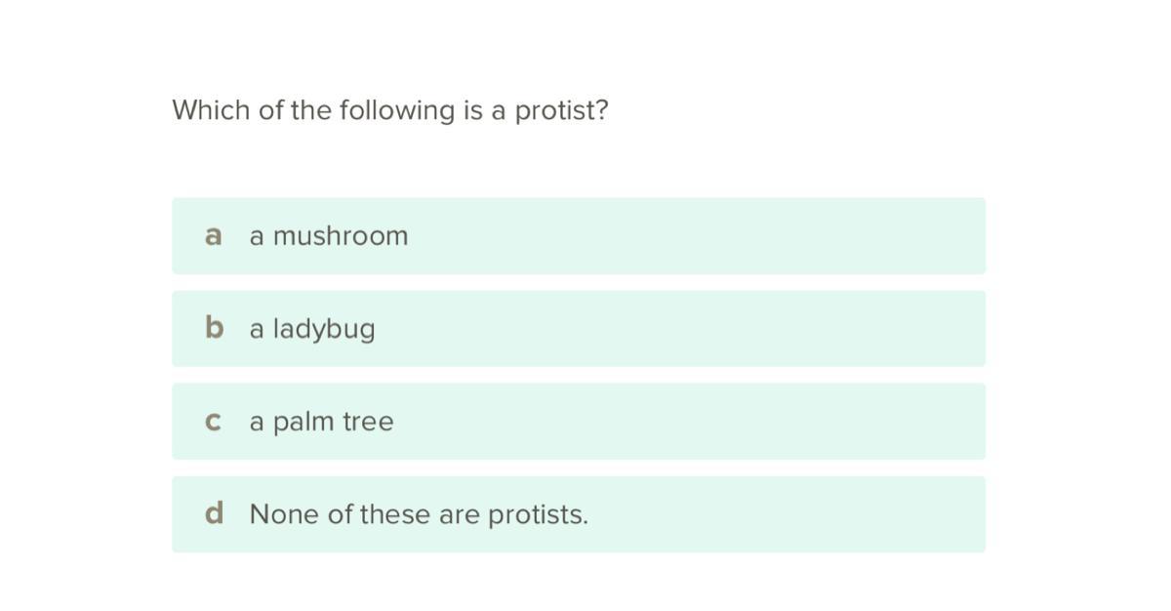This screenshot has height=611, width=1171.
Task: Click the letter 'c' option label
Action: point(214,422)
